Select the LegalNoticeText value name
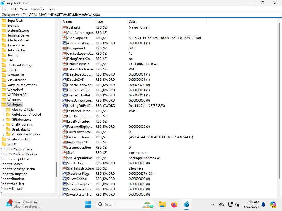The height and width of the screenshot is (211, 282). [78, 121]
